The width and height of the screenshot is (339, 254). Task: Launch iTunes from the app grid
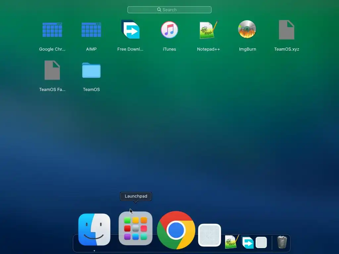pyautogui.click(x=169, y=29)
